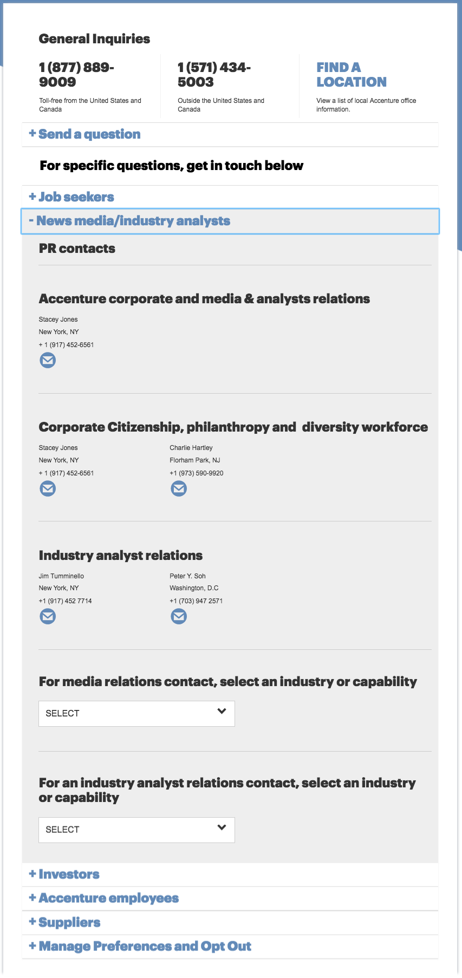Screen dimensions: 462x978
Task: Click Stacey Jones envelope in Corporate Citizenship section
Action: point(48,488)
